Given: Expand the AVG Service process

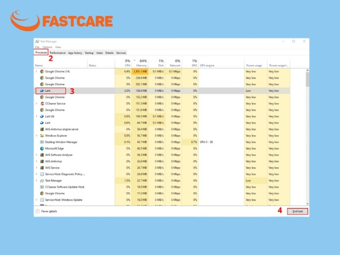Looking at the screenshot, I should pos(36,168).
